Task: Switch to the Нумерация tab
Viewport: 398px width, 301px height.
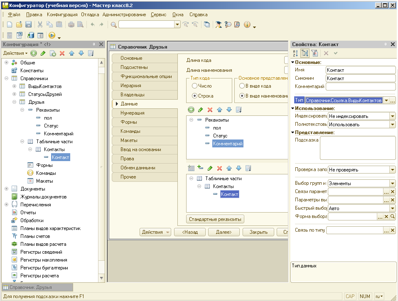Action: pos(133,113)
